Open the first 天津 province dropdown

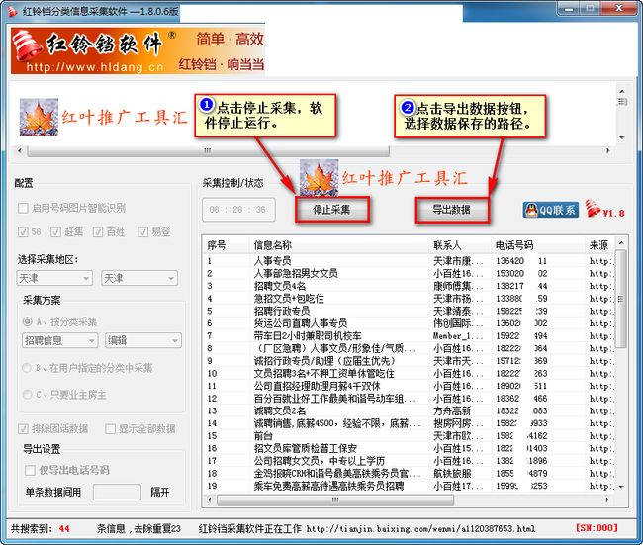pyautogui.click(x=54, y=279)
